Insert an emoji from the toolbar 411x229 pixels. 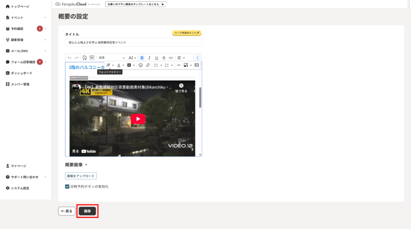click(140, 65)
